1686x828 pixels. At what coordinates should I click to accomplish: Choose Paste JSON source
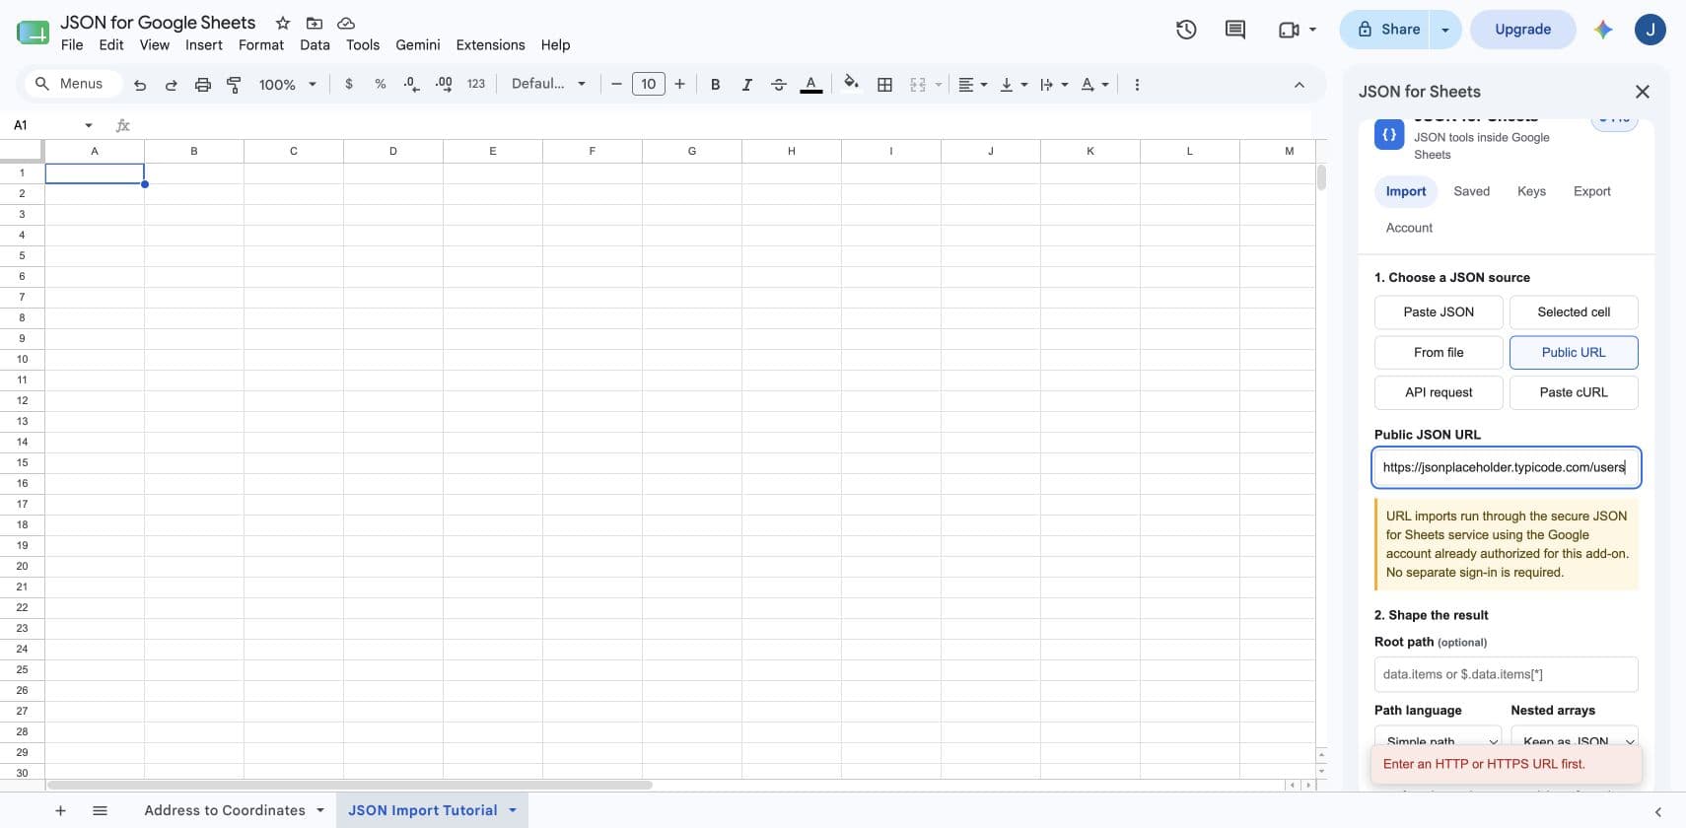(x=1439, y=312)
